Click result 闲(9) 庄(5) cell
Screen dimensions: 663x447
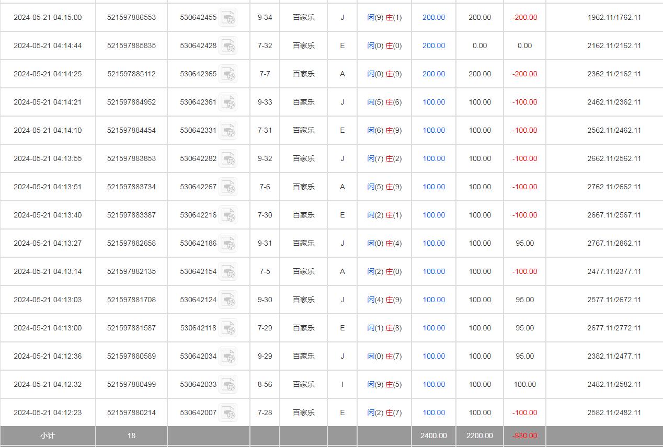click(x=384, y=384)
